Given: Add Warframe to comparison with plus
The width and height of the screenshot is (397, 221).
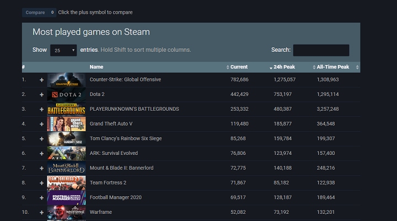Looking at the screenshot, I should pos(41,212).
